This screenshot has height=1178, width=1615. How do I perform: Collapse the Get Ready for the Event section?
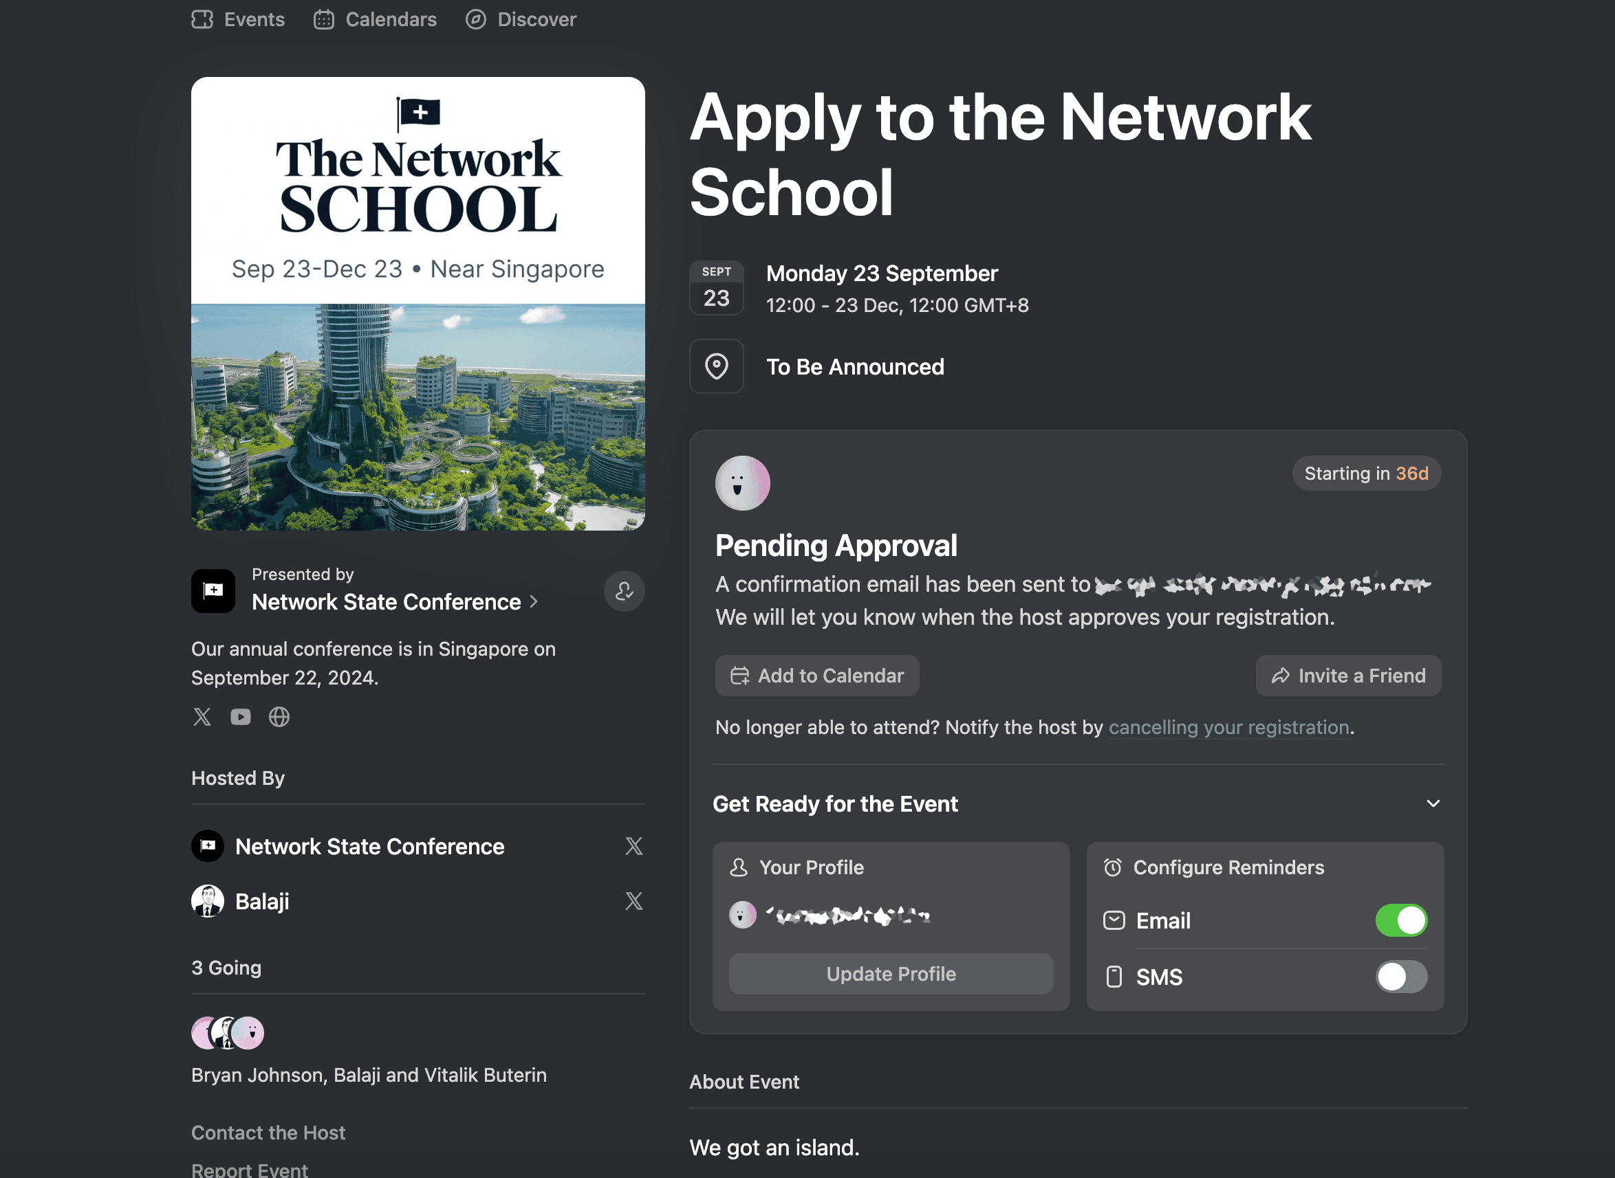[1432, 803]
